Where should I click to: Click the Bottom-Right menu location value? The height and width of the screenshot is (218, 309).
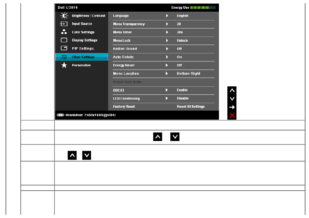click(x=189, y=74)
